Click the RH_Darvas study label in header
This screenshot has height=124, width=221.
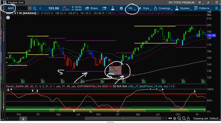point(124,13)
